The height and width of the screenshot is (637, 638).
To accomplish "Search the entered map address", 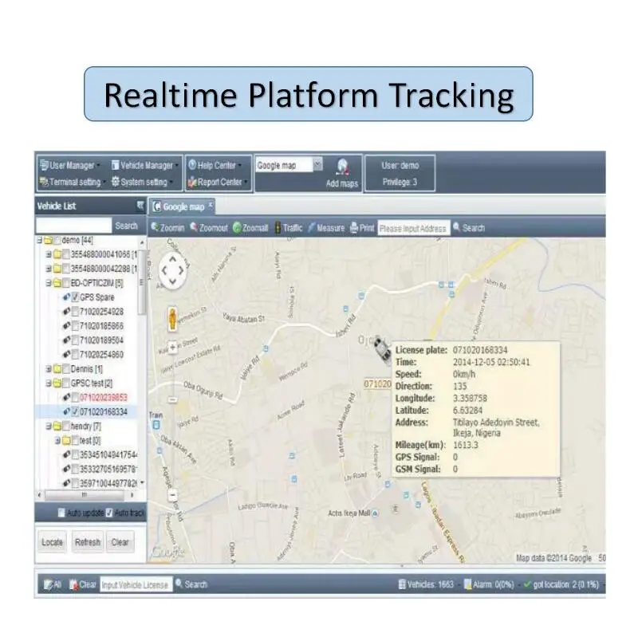I will pos(469,228).
